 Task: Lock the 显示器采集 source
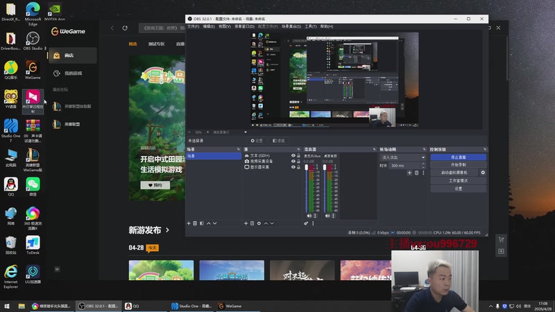(x=298, y=167)
